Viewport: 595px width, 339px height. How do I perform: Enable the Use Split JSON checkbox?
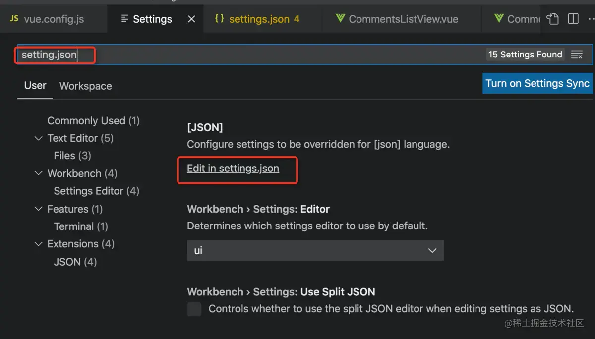194,309
